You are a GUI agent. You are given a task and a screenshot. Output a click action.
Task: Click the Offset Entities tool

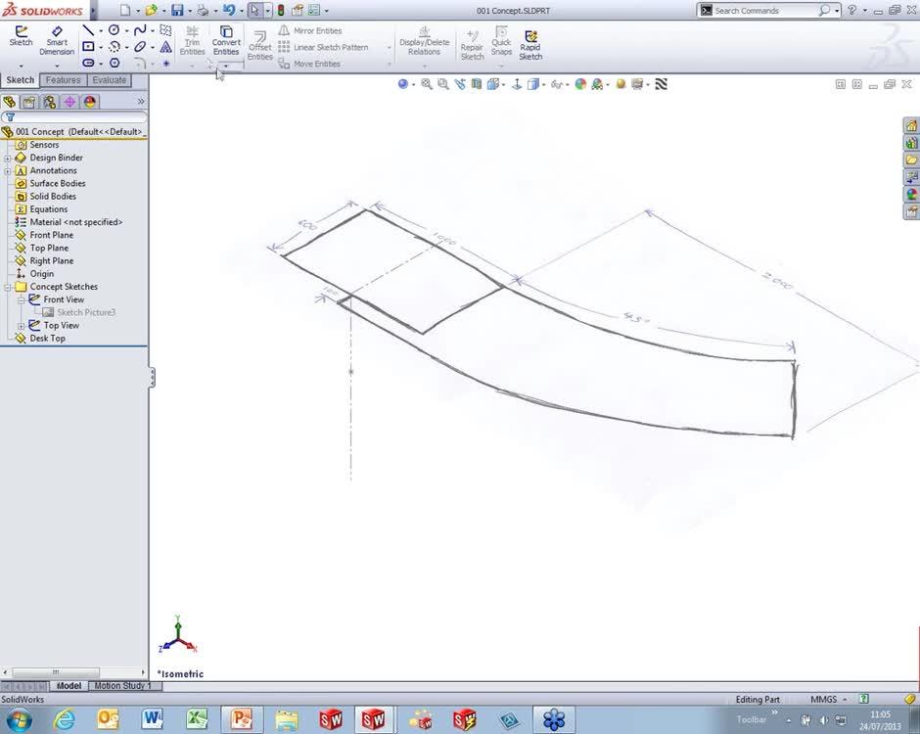pos(259,46)
